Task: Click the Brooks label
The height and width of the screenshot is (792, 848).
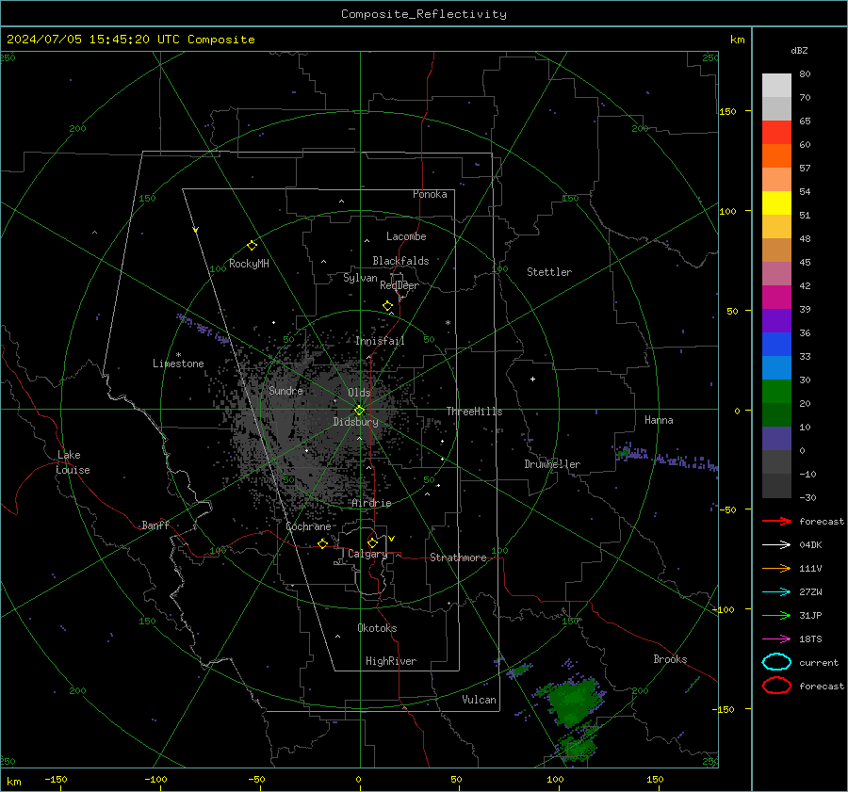Action: (670, 659)
